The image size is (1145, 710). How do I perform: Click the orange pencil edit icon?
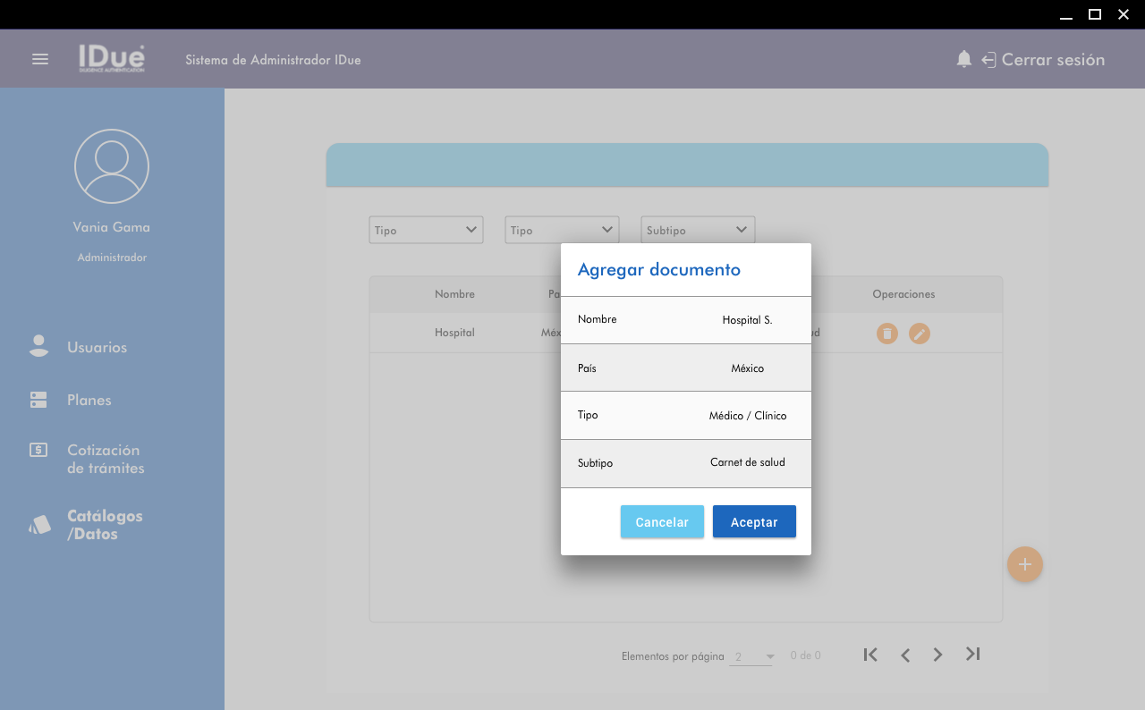pos(919,334)
